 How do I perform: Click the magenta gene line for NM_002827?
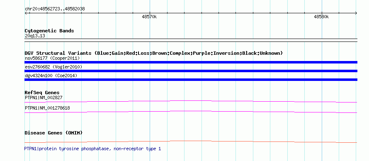click(x=191, y=101)
